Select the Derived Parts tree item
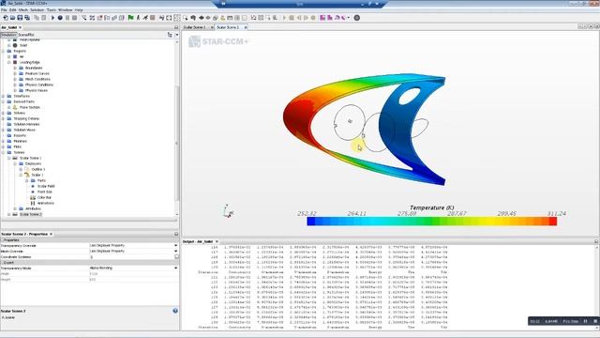600x338 pixels. click(x=23, y=102)
